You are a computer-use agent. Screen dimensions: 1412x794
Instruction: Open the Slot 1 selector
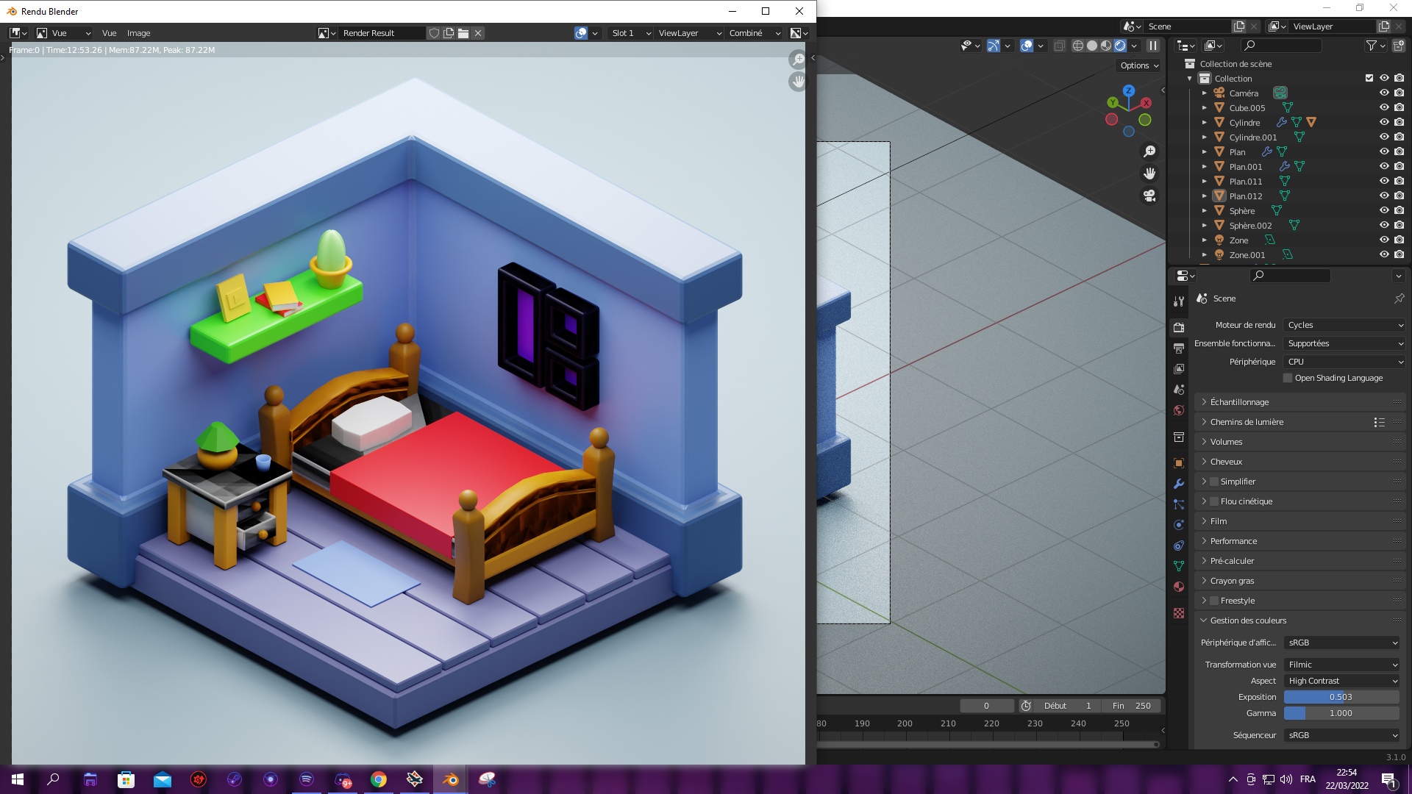[631, 33]
